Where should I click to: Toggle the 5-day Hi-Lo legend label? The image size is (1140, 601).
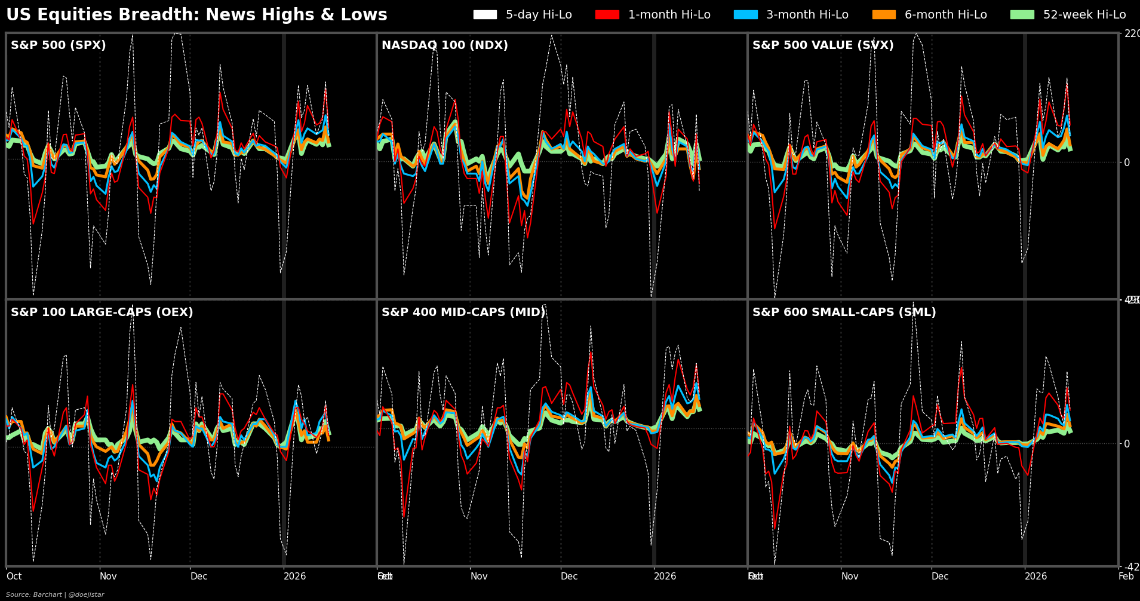pos(539,15)
